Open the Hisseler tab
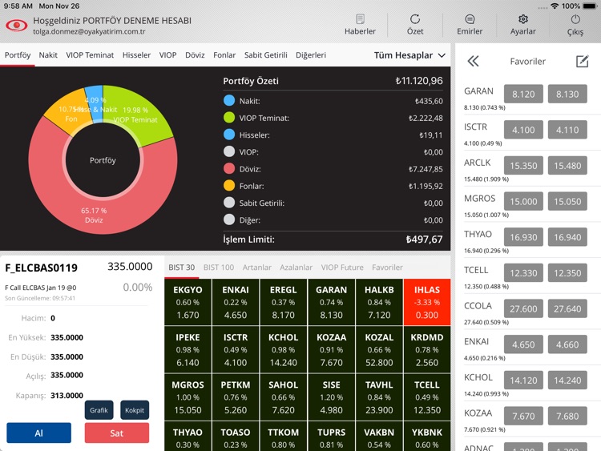The image size is (601, 451). (136, 55)
